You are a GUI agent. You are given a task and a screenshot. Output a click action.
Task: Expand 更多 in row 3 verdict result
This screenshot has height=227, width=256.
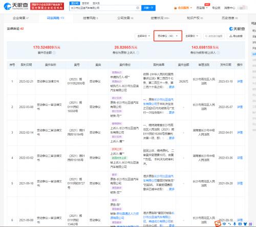point(172,138)
